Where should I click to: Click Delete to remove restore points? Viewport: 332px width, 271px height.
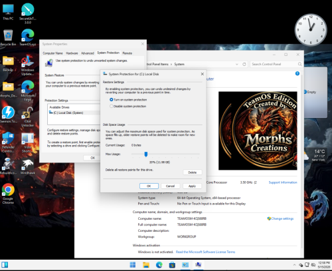click(x=193, y=172)
